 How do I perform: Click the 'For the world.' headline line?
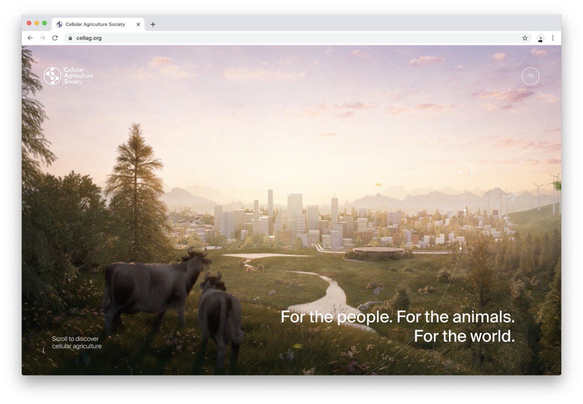[464, 337]
